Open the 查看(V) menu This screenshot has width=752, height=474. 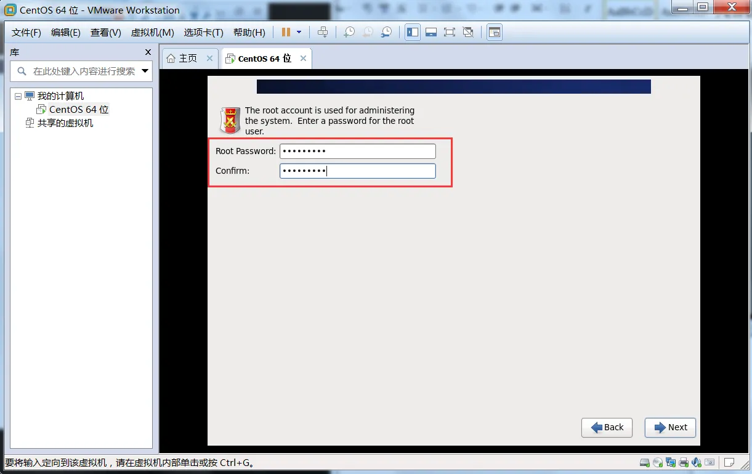pos(106,33)
